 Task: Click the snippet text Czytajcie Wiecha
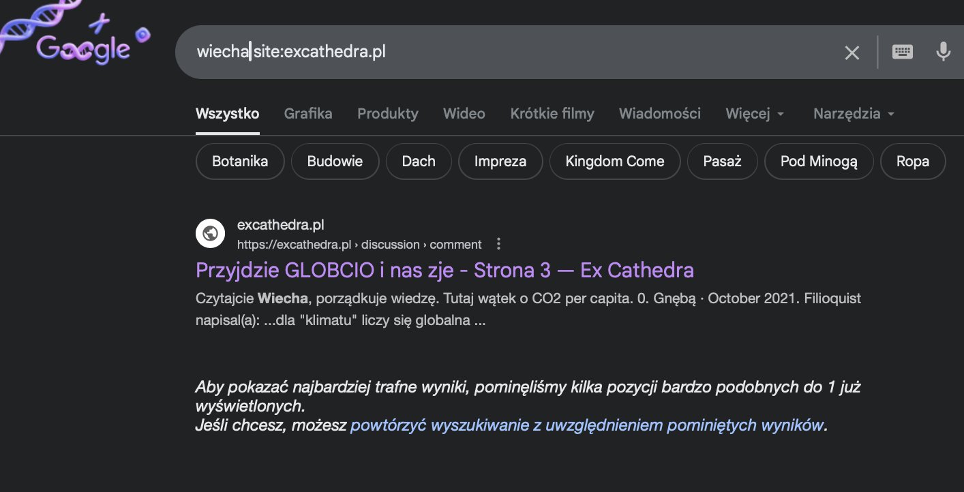click(x=253, y=298)
